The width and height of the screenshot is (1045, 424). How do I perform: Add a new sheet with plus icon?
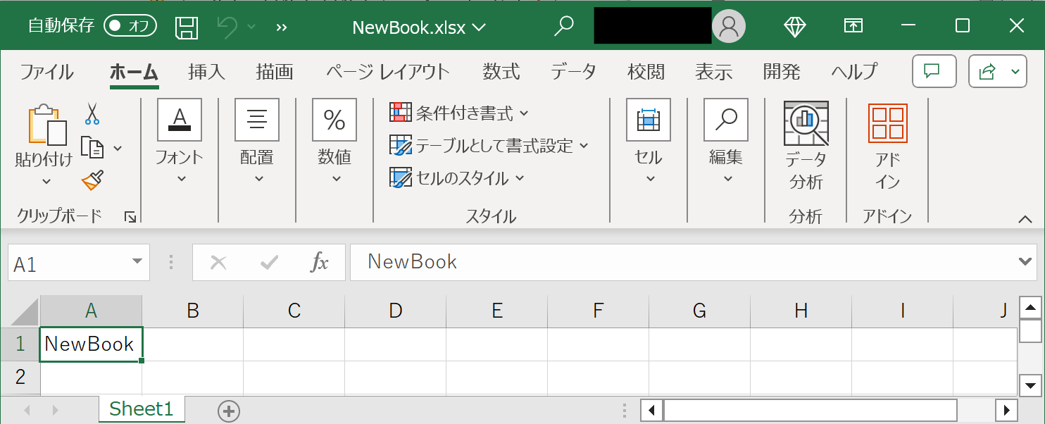pyautogui.click(x=229, y=411)
